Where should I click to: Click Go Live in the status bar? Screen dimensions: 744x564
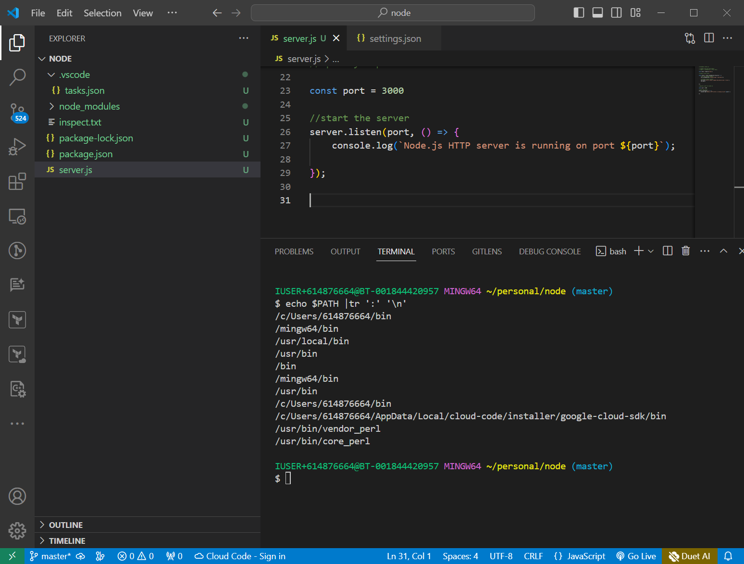(x=636, y=556)
